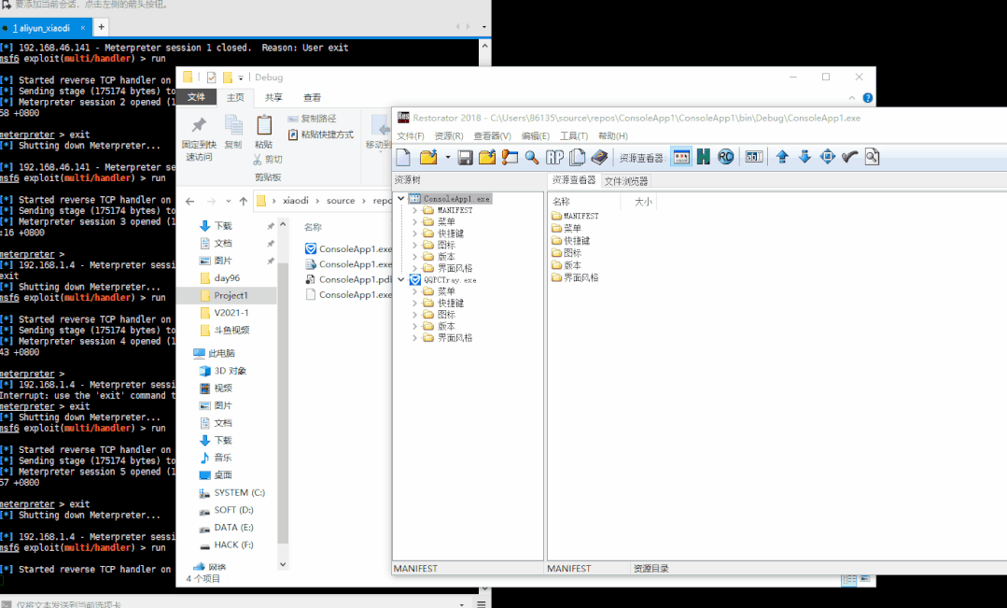Expand 菜单 under ConsoleApp1.exe in resource tree

pos(415,221)
